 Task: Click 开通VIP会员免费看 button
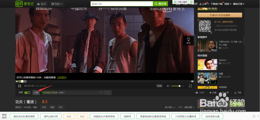(220, 15)
